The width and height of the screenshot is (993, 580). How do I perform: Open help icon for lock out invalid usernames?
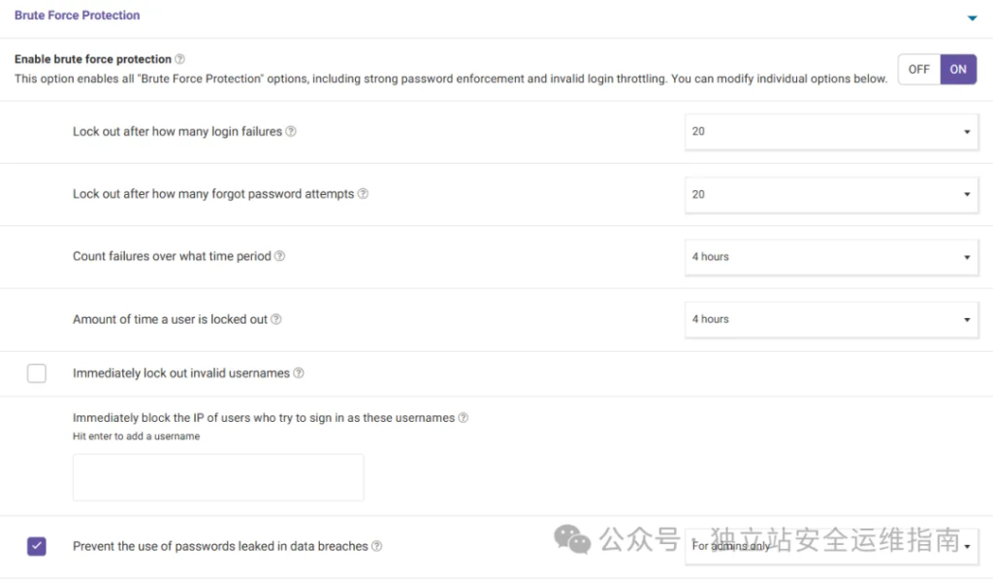click(x=299, y=373)
